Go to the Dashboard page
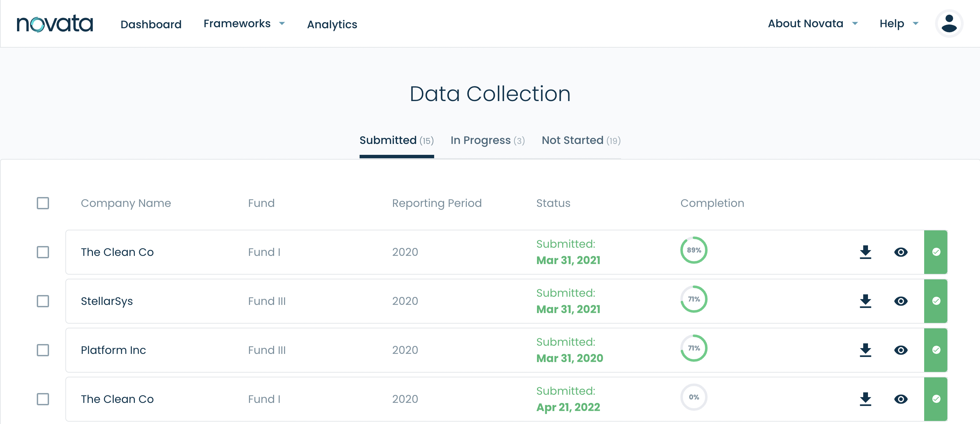This screenshot has width=980, height=424. pyautogui.click(x=151, y=25)
